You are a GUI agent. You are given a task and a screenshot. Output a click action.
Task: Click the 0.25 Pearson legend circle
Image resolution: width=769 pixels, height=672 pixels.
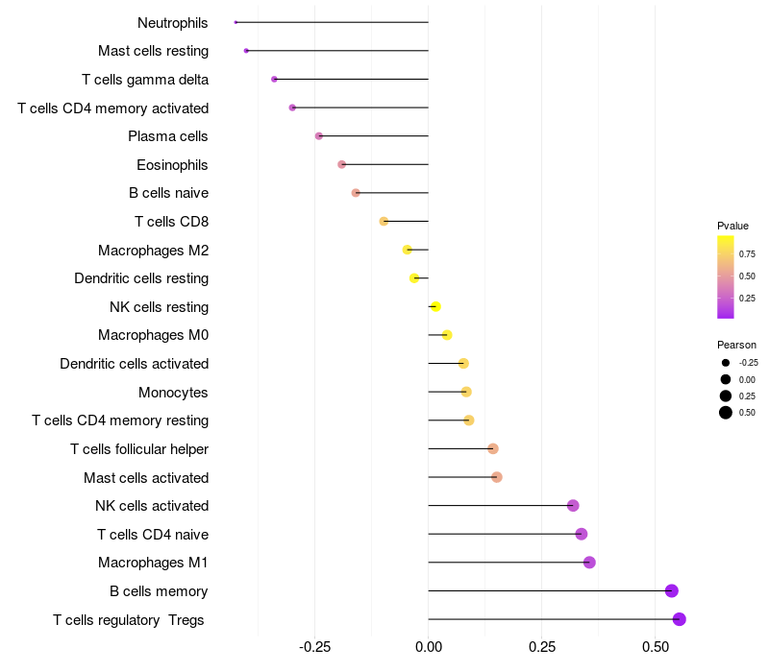coord(726,396)
